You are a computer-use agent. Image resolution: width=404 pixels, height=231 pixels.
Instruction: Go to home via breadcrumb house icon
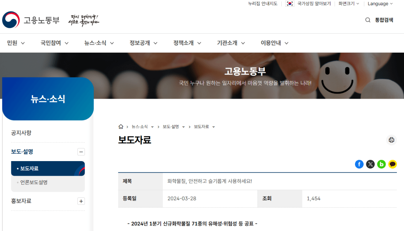click(121, 127)
